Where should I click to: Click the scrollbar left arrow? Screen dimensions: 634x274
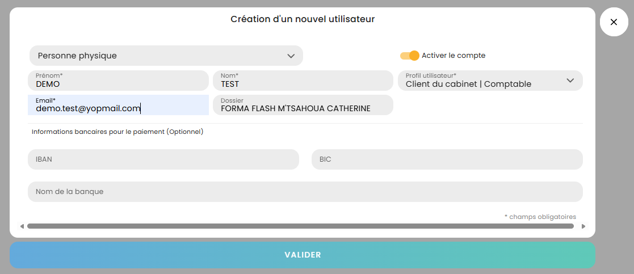[22, 226]
